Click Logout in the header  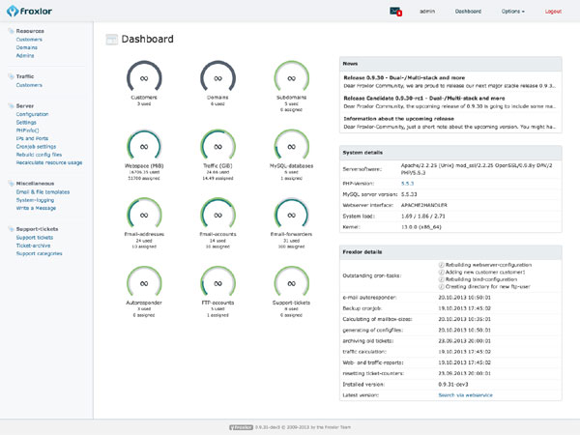(x=553, y=12)
